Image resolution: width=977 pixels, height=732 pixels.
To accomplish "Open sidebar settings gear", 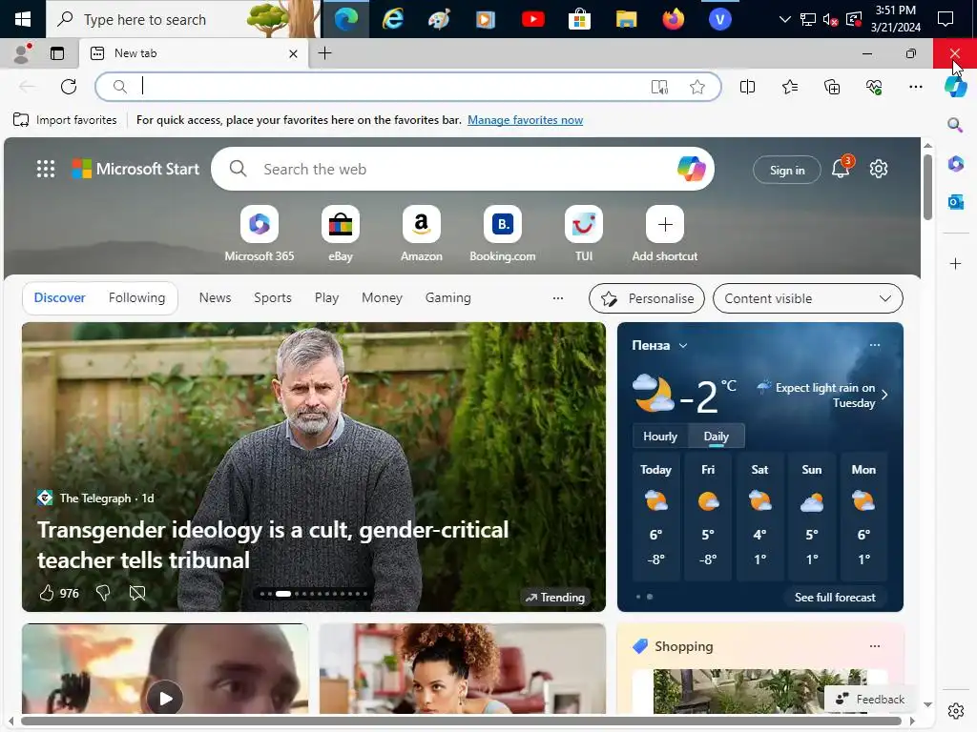I will pyautogui.click(x=956, y=710).
